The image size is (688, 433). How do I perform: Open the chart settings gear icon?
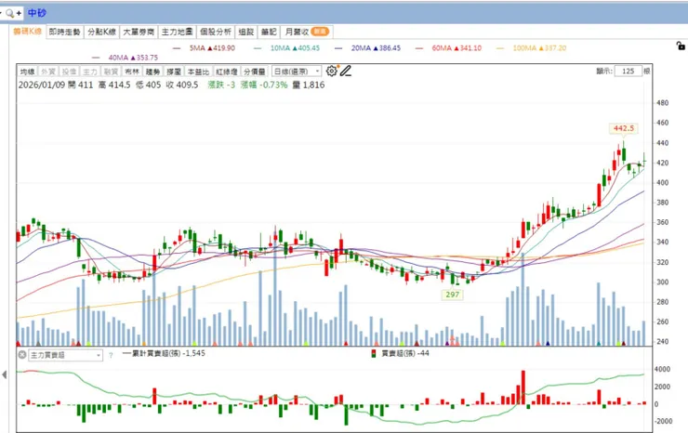pos(332,71)
